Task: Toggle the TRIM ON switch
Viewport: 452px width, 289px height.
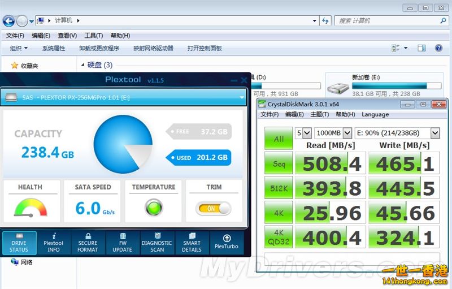Action: 214,209
